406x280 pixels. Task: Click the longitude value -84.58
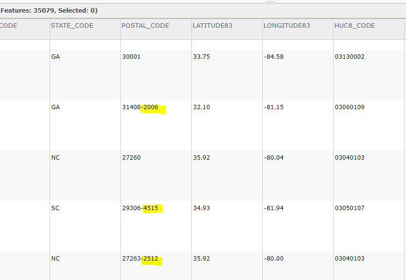274,57
